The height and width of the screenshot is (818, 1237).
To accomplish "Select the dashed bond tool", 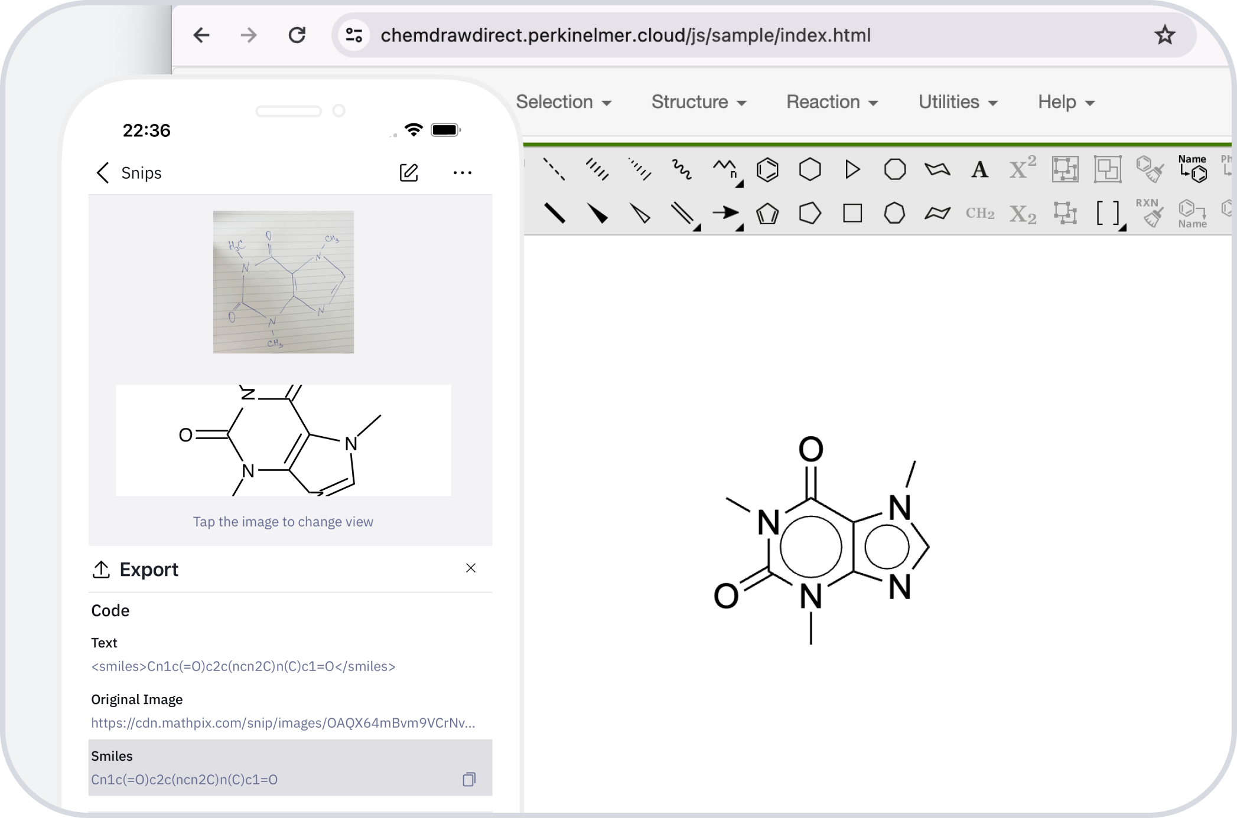I will (x=555, y=169).
